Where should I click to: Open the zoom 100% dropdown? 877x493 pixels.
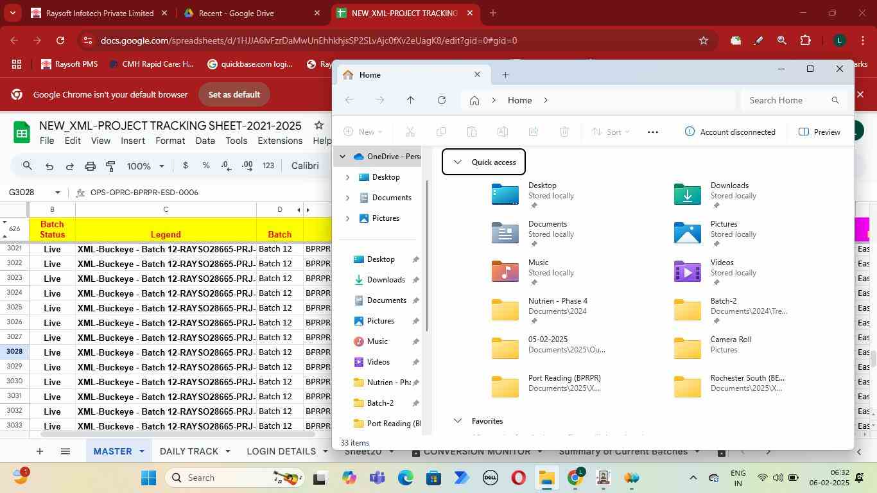click(x=146, y=166)
